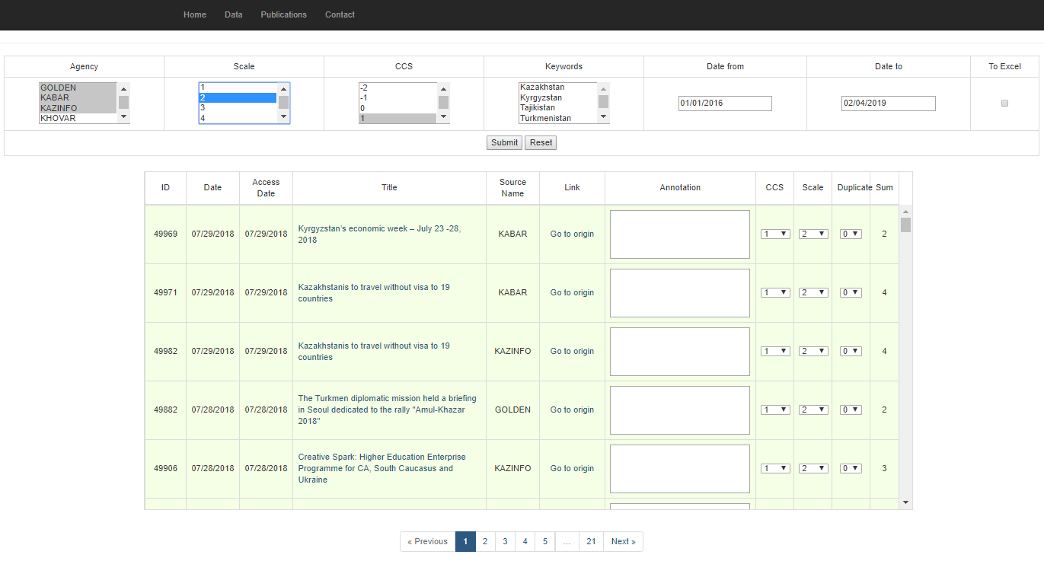The width and height of the screenshot is (1044, 561).
Task: Open the Data navigation item
Action: pyautogui.click(x=234, y=14)
